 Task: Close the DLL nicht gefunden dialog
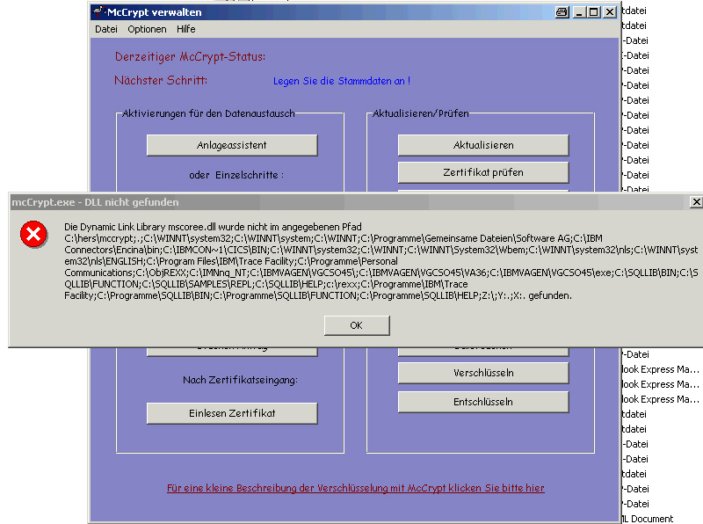point(696,202)
